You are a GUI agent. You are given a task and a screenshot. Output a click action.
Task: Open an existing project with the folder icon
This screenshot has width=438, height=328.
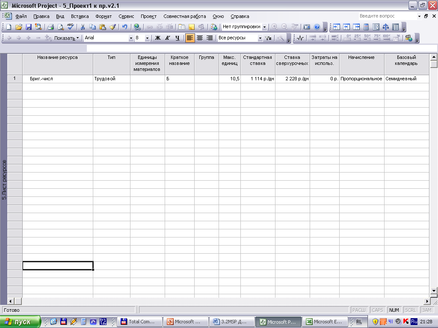pos(19,27)
